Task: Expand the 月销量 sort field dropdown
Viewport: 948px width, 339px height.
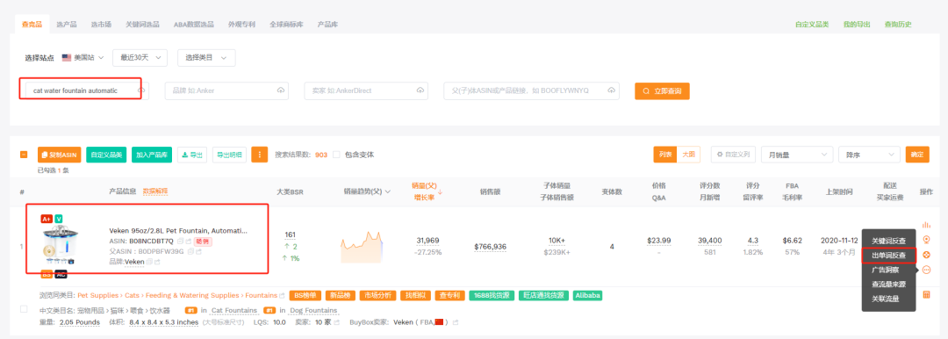Action: [797, 155]
